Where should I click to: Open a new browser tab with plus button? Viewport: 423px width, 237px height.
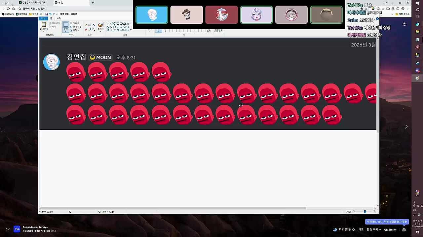tap(93, 3)
